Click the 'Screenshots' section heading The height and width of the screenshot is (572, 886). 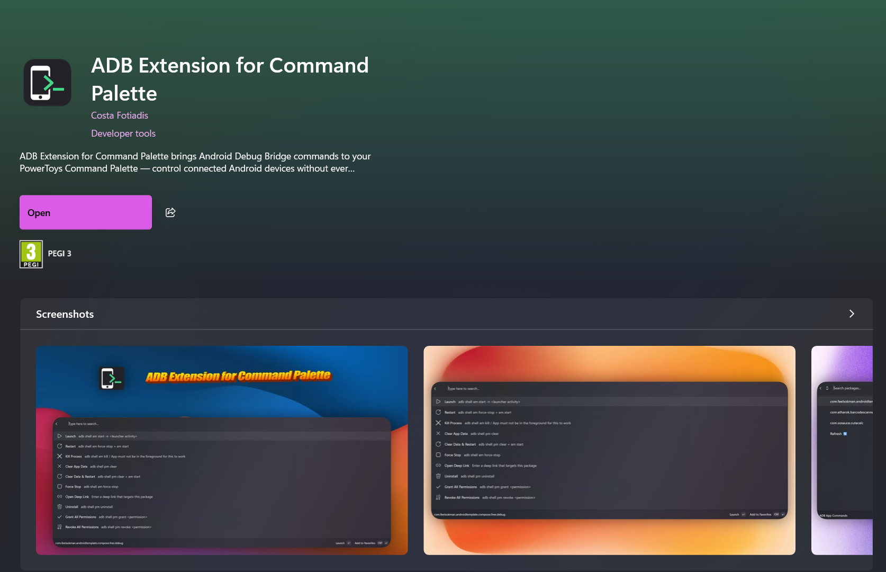65,314
